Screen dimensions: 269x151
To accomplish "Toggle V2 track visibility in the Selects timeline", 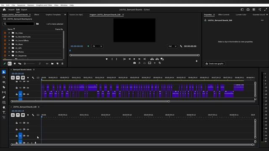I will 28,88.
